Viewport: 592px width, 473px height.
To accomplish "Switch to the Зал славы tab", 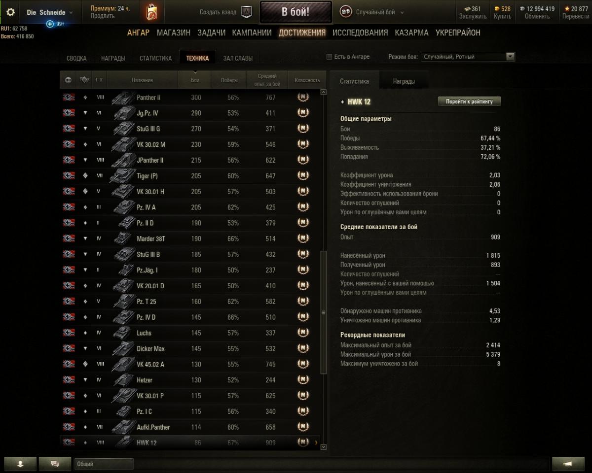I will 238,58.
